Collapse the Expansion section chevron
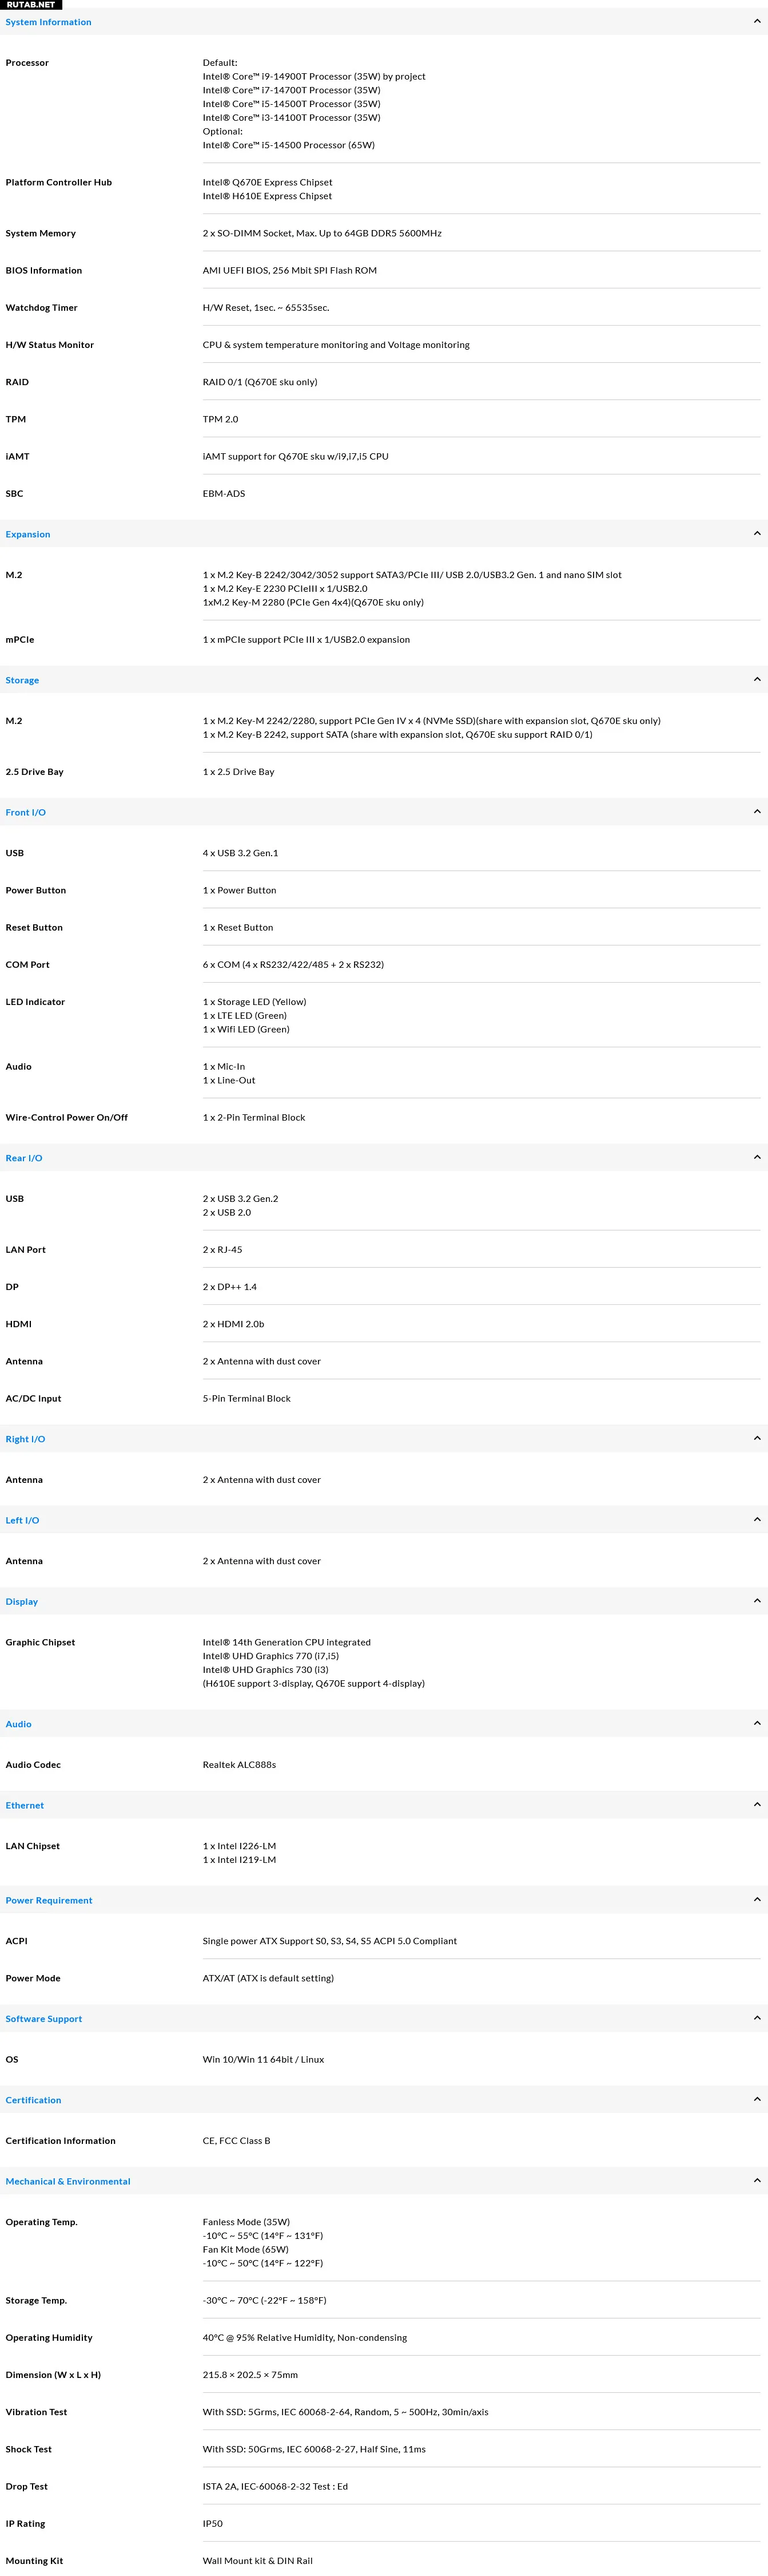The height and width of the screenshot is (2576, 768). (x=756, y=534)
